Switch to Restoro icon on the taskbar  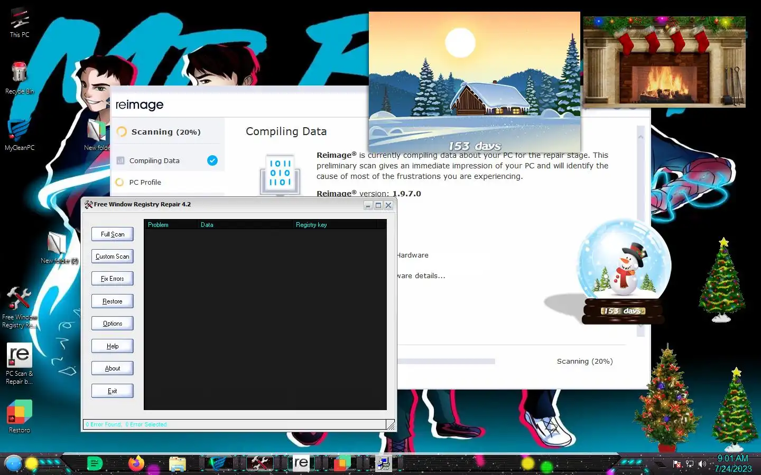point(342,463)
